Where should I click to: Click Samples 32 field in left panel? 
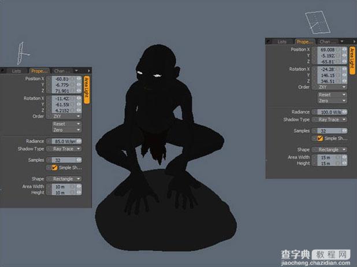(64, 160)
